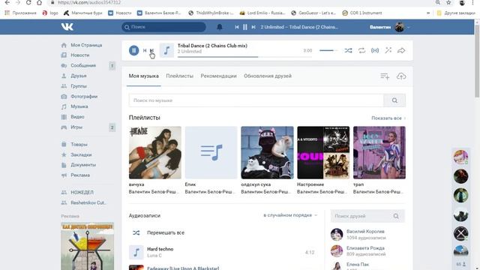The image size is (480, 270).
Task: Open Товары in sidebar
Action: (79, 144)
